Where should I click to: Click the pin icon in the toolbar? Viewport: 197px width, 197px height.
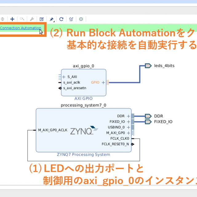pyautogui.click(x=52, y=19)
